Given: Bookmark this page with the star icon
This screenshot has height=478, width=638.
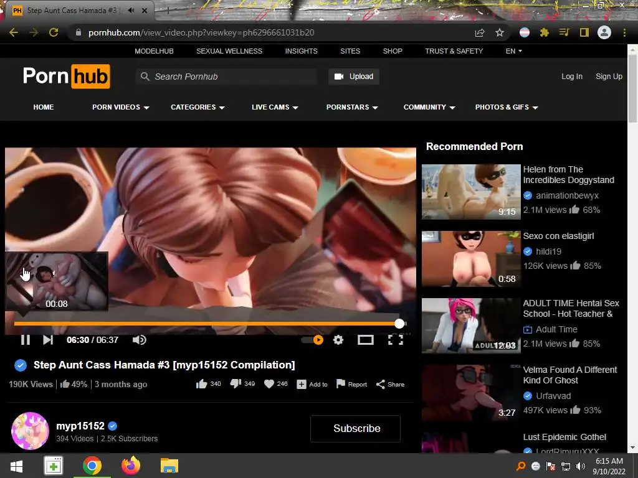Looking at the screenshot, I should [x=500, y=32].
